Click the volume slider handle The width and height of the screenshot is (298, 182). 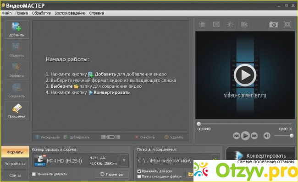pyautogui.click(x=291, y=136)
